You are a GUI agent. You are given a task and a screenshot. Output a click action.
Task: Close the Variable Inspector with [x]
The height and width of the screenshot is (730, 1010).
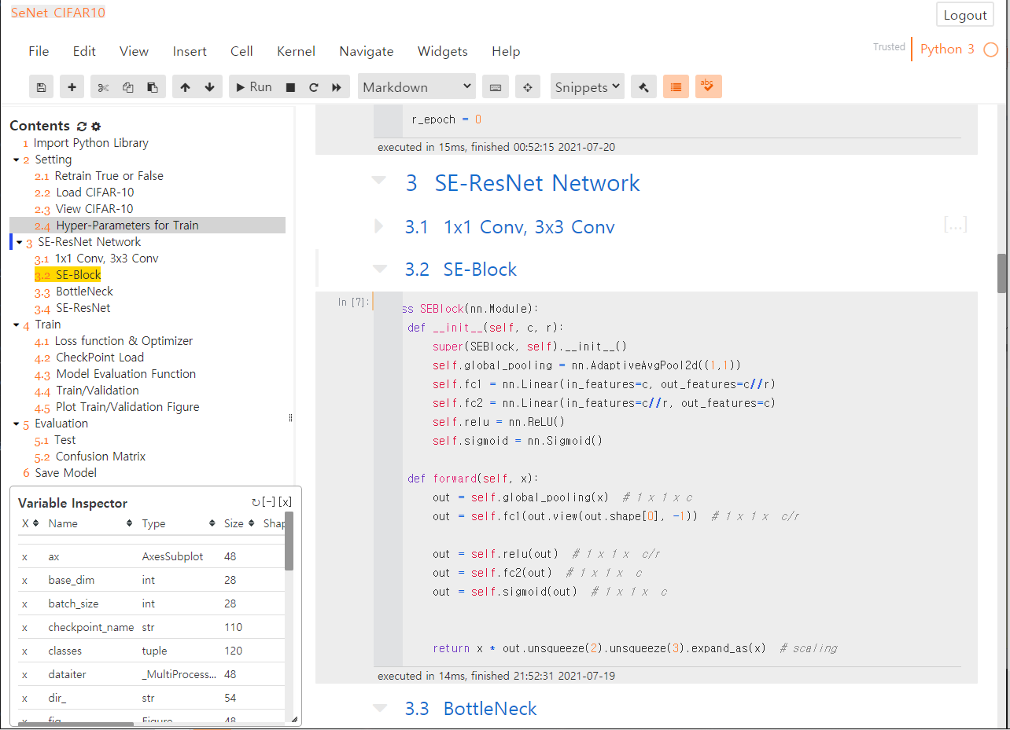coord(286,503)
